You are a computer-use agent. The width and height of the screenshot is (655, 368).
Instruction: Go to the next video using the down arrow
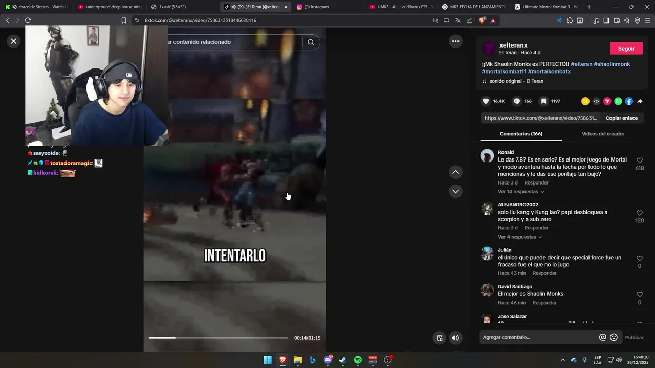click(x=455, y=191)
